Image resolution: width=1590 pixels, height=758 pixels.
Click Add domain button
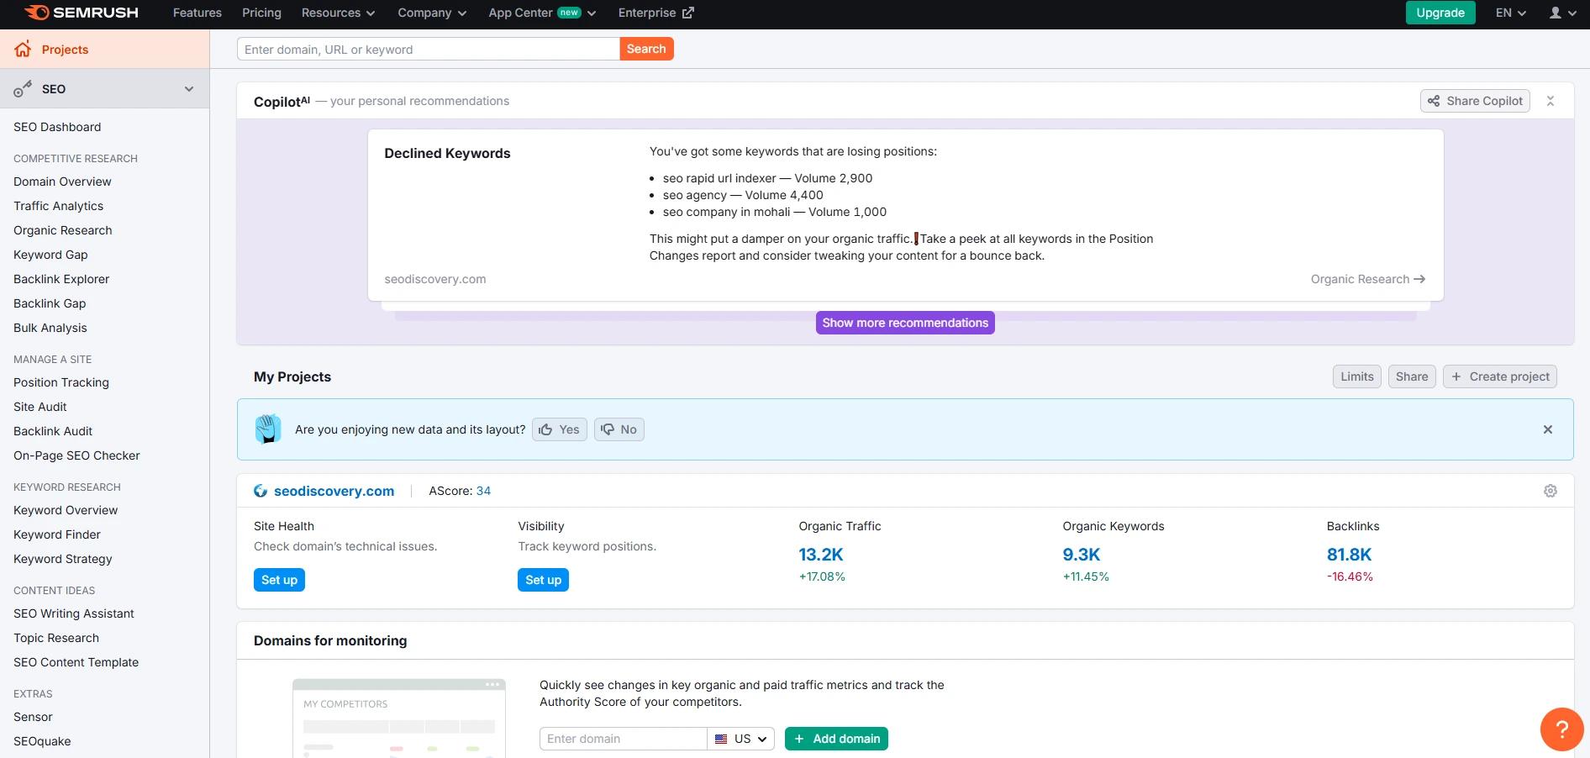click(836, 739)
